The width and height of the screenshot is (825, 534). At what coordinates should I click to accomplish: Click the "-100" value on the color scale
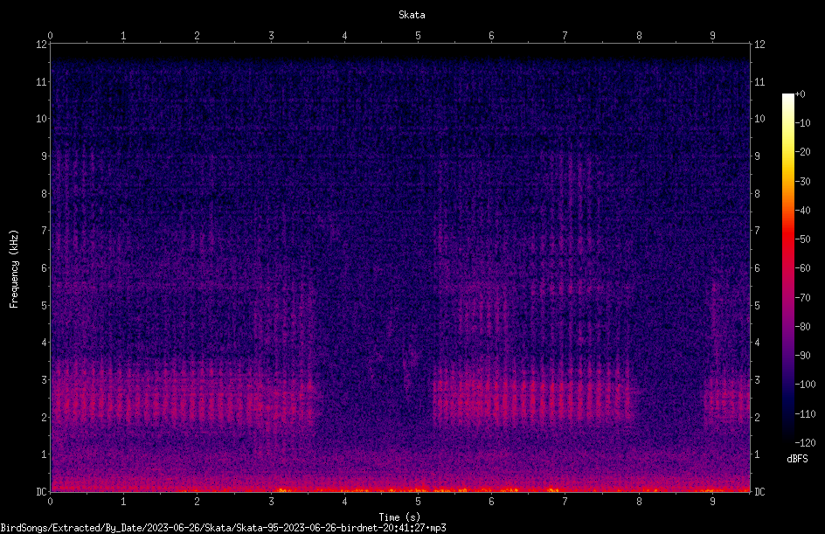[805, 385]
